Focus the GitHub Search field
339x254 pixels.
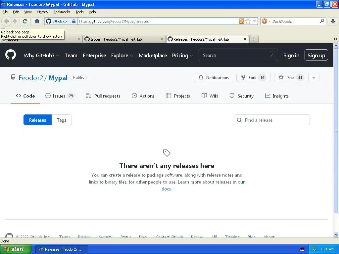238,55
